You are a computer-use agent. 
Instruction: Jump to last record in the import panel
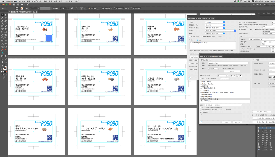[x=241, y=75]
